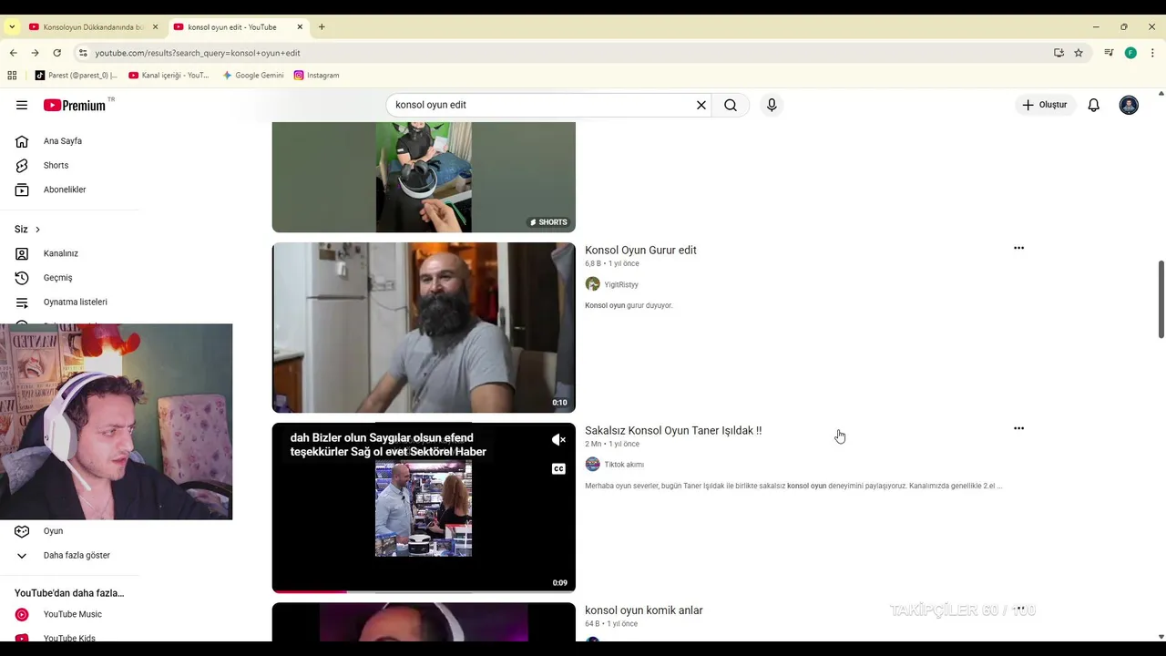Open the notifications bell
Screen dimensions: 1166x656
click(x=1094, y=105)
